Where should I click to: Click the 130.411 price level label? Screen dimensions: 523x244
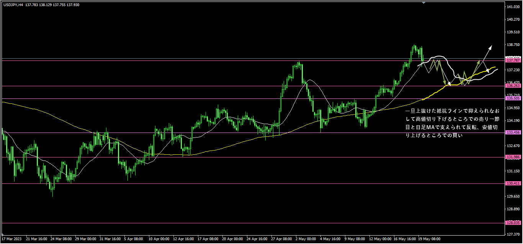click(x=513, y=183)
